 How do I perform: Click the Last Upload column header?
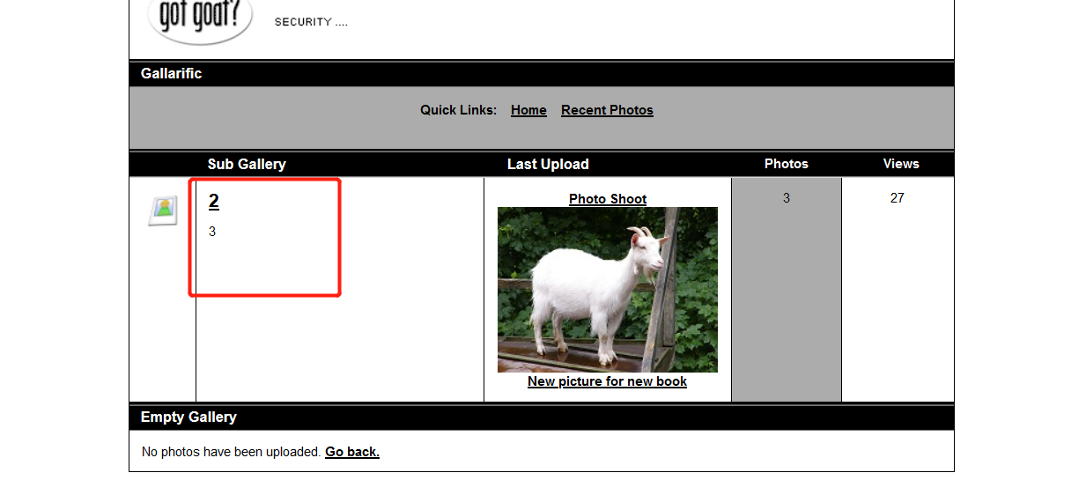[x=548, y=164]
